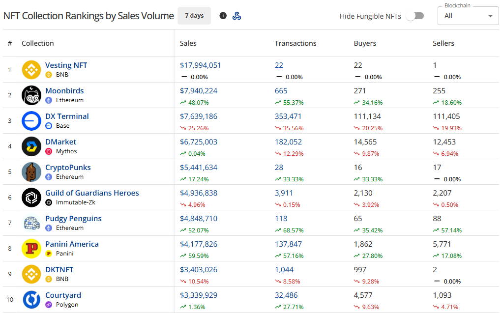
Task: Click the DMarket collection logo
Action: coord(31,146)
